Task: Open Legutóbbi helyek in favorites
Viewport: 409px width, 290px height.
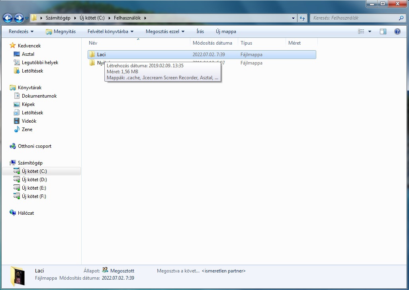Action: (40, 63)
